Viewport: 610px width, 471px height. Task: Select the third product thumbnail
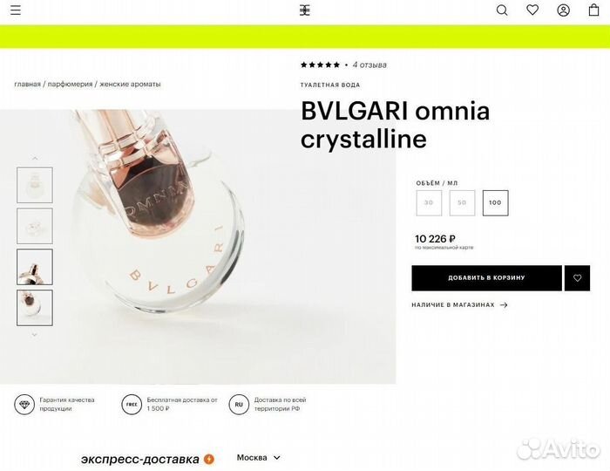[x=35, y=267]
